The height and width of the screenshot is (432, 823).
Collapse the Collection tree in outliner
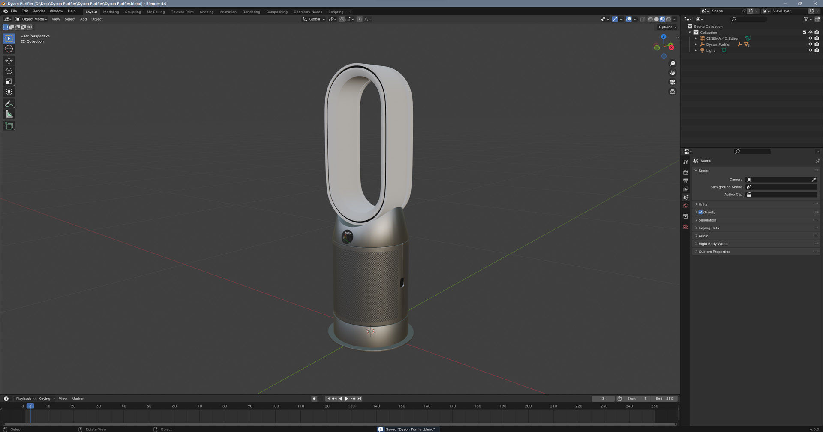690,33
